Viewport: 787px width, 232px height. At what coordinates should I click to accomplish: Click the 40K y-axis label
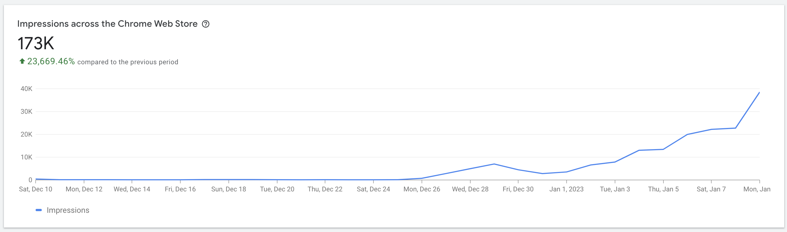click(x=26, y=89)
